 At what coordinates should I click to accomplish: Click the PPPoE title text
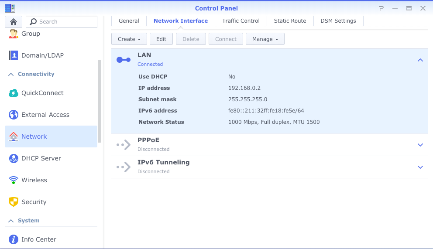(148, 140)
